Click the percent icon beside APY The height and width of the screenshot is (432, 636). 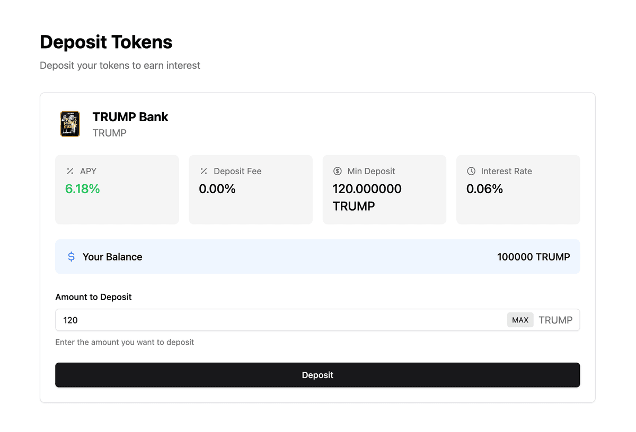tap(70, 171)
